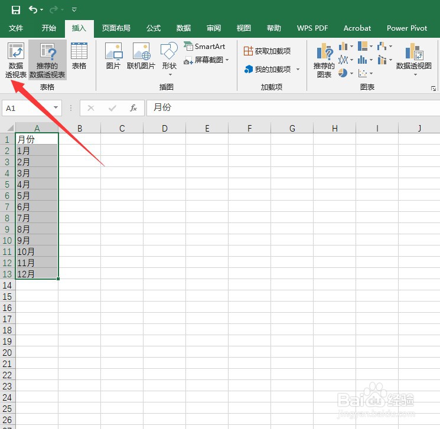The image size is (440, 429).
Task: Open the Name Box dropdown arrow
Action: (x=56, y=107)
